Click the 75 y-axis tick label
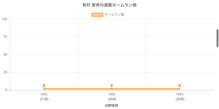The image size is (219, 109). point(5,37)
